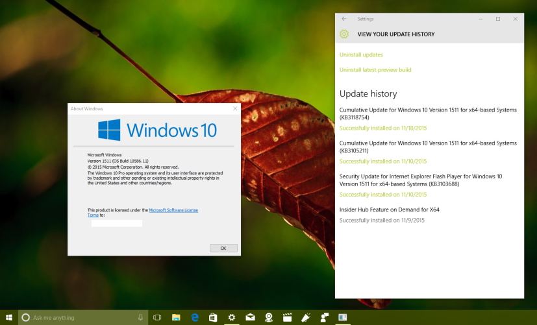Click the Settings window title text
The width and height of the screenshot is (537, 325).
pos(366,19)
